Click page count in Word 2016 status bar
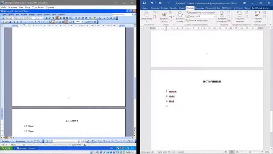 (148, 152)
